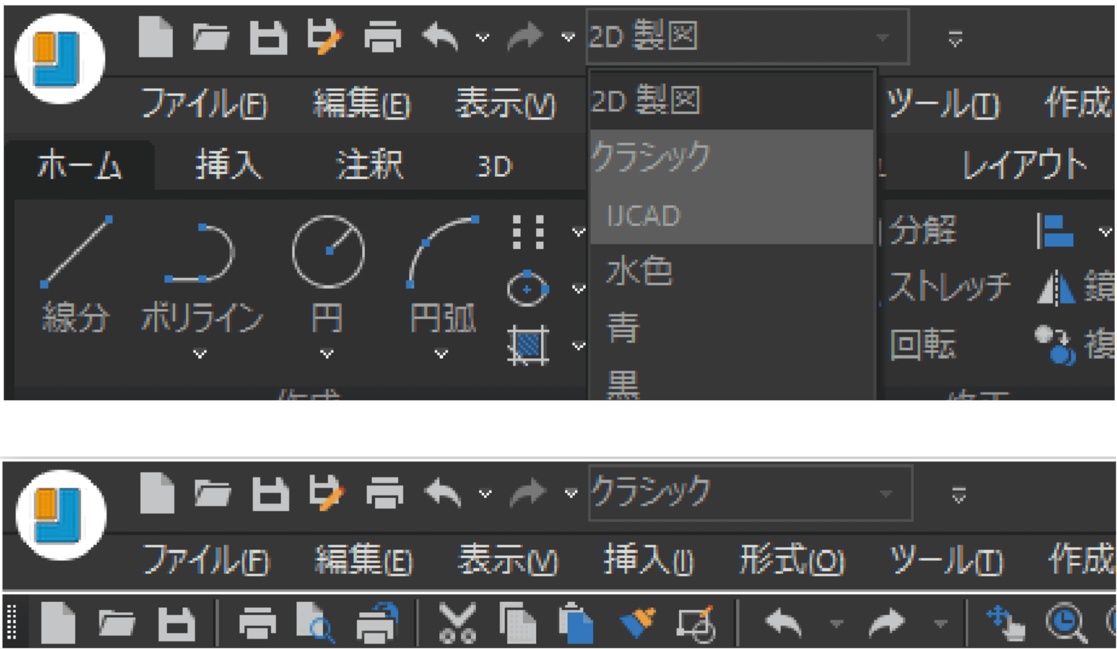Expand the array tool dropdown arrow
Viewport: 1117px width, 649px height.
pyautogui.click(x=578, y=232)
